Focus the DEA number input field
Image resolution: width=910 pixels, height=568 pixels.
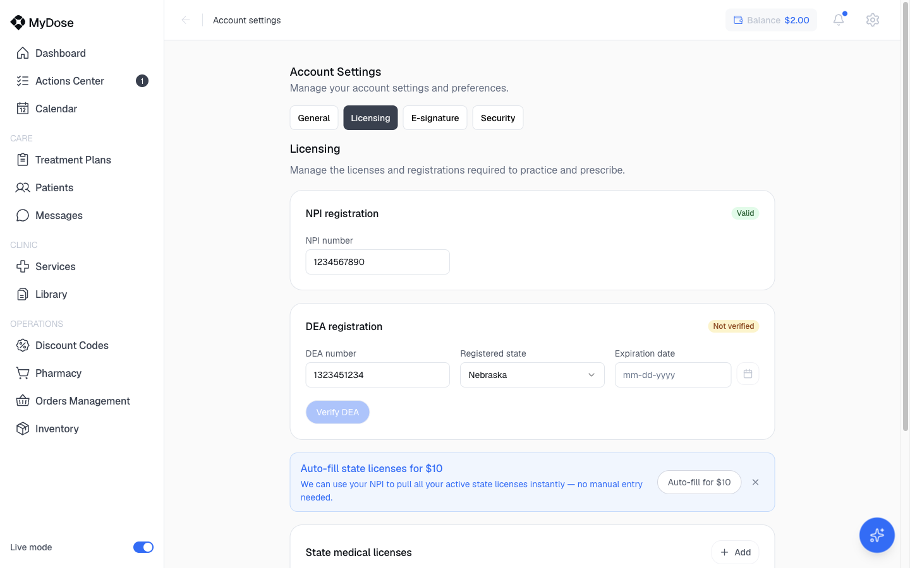tap(377, 375)
